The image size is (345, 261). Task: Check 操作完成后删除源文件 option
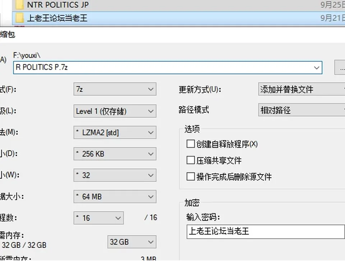[x=190, y=177]
